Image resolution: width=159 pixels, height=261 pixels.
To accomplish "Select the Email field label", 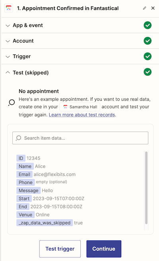I will tap(25, 174).
